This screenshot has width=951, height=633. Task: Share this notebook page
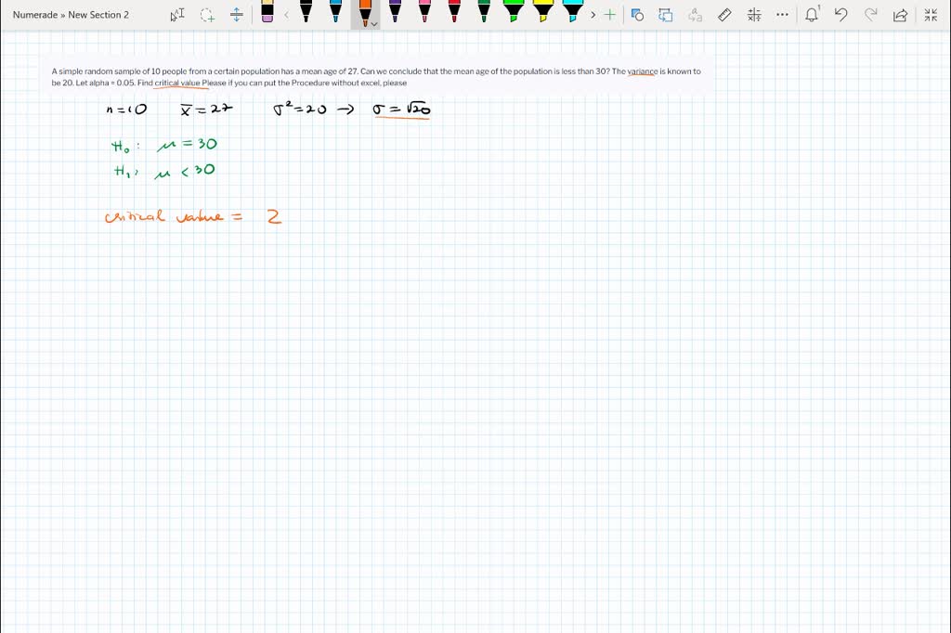point(901,15)
